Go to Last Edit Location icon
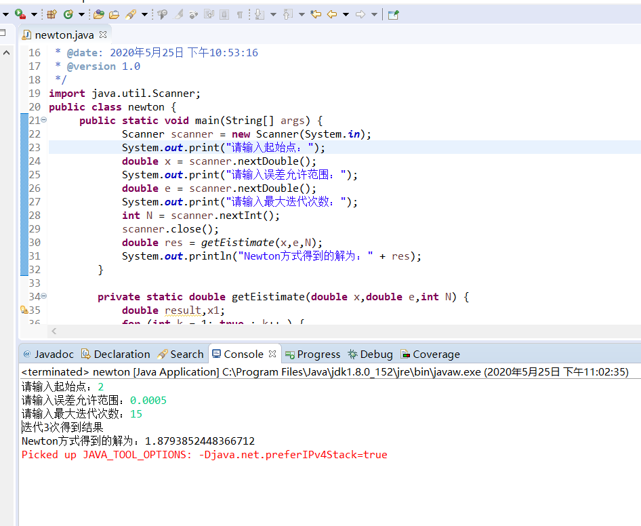Screen dimensions: 641x526 click(x=316, y=15)
